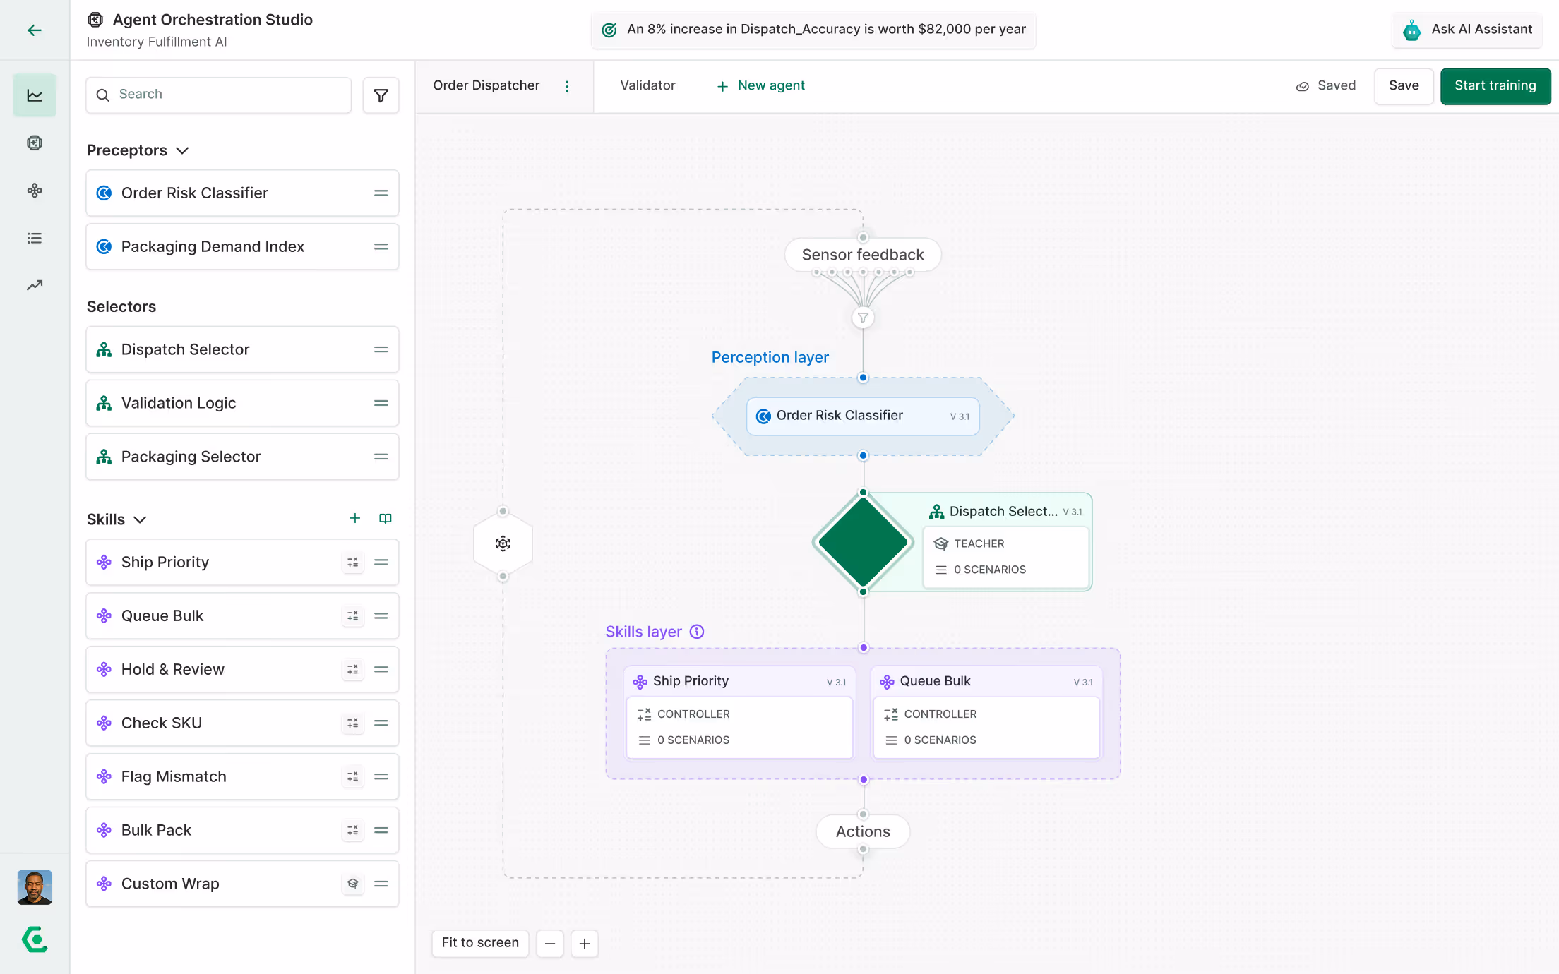
Task: Open the agent brain sidebar icon
Action: (35, 143)
